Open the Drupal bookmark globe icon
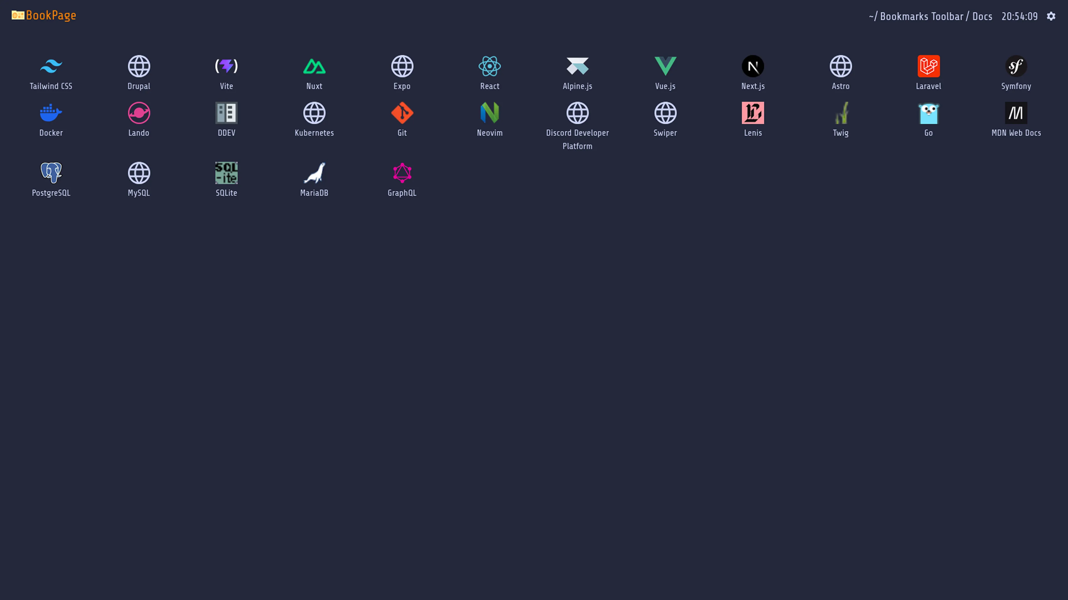Screen dimensions: 1068x600 click(139, 66)
